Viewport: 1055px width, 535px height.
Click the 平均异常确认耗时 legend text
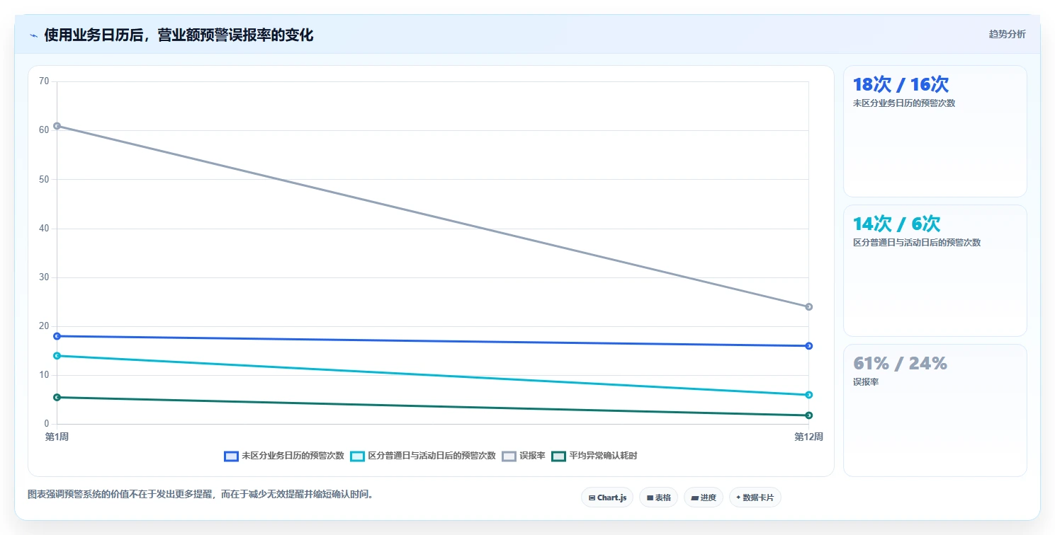[x=603, y=456]
